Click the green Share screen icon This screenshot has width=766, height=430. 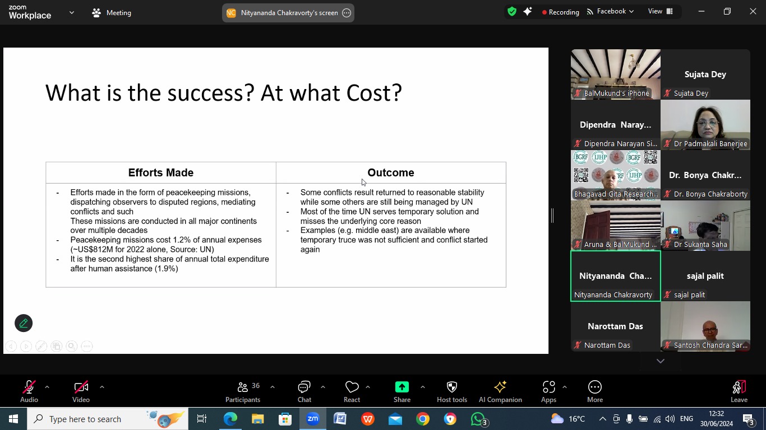(402, 387)
